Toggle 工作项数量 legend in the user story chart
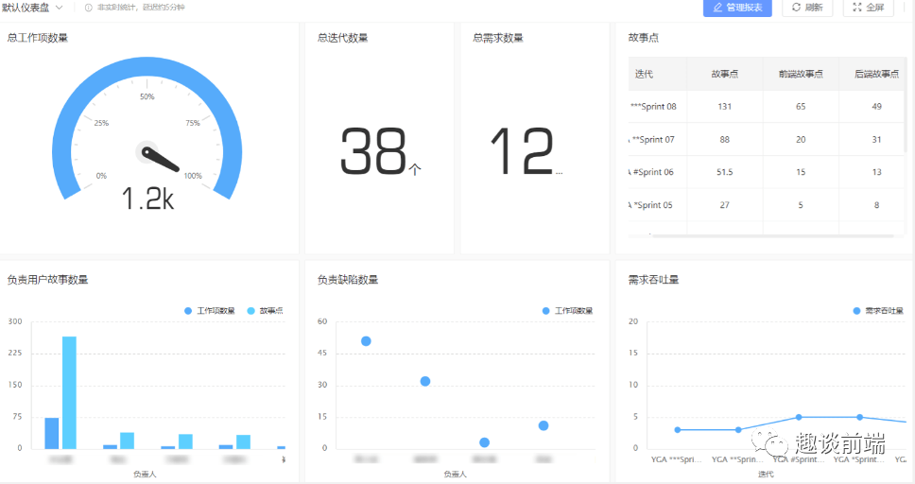915x484 pixels. click(x=210, y=311)
